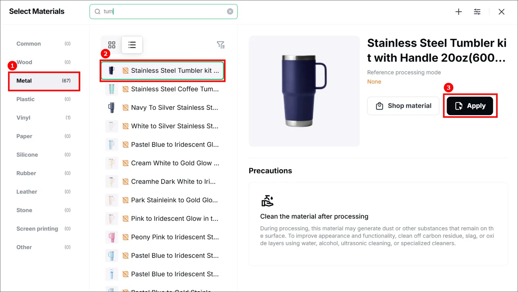518x292 pixels.
Task: Open the Screen printing category
Action: 44,229
